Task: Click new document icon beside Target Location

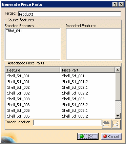Action: click(x=116, y=124)
